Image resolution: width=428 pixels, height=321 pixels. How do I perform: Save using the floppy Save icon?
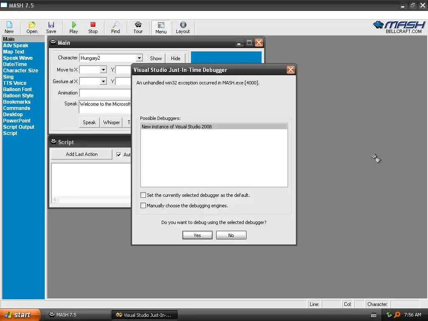coord(51,28)
